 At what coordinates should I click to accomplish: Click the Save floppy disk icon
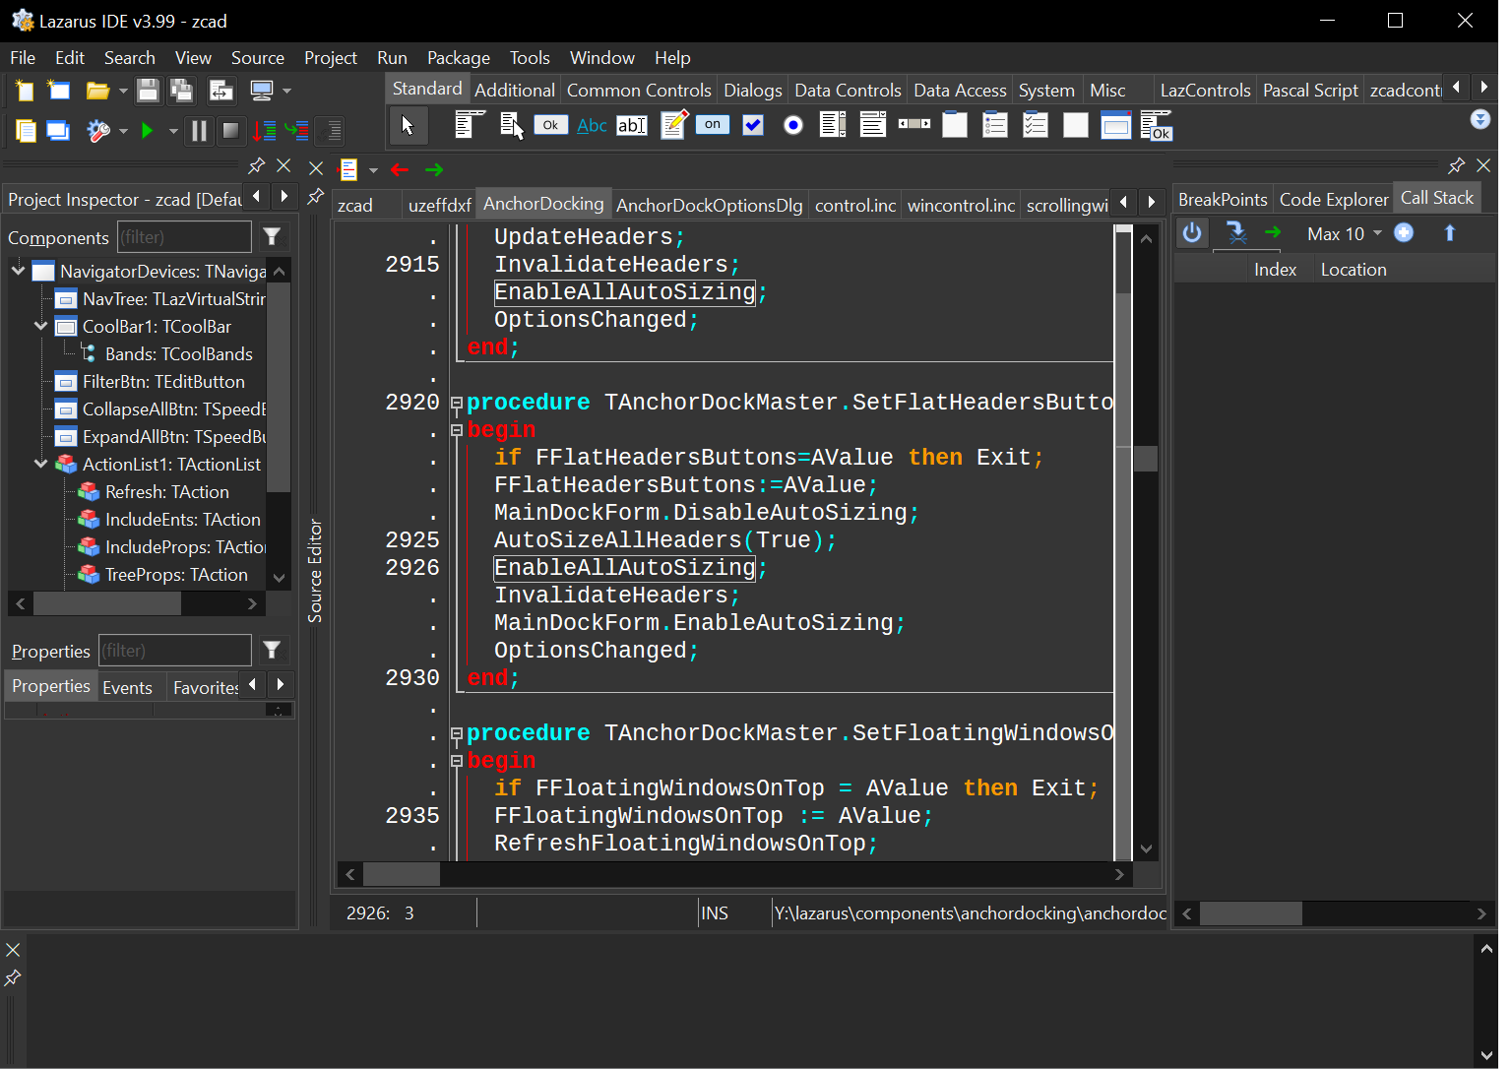pos(148,92)
